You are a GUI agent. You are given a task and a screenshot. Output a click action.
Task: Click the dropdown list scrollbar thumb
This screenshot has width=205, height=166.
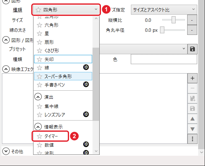pyautogui.click(x=96, y=84)
